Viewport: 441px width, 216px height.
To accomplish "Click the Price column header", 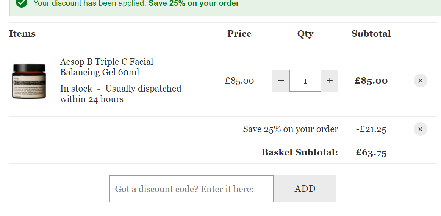I will tap(239, 34).
